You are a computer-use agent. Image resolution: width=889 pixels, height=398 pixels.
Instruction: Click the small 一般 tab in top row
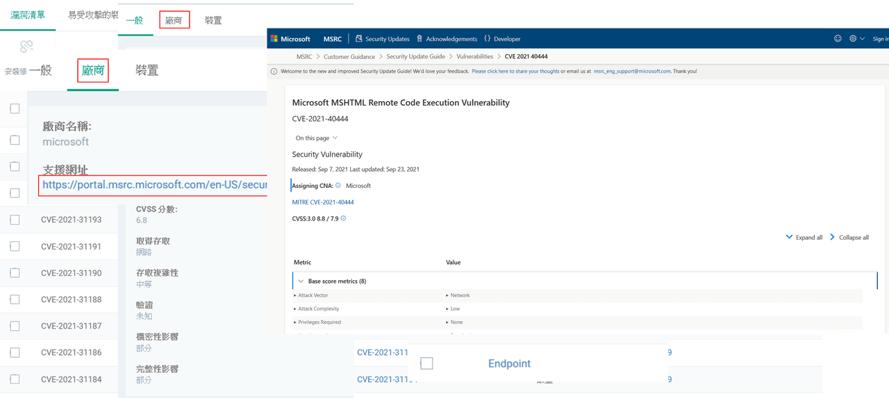pyautogui.click(x=135, y=20)
